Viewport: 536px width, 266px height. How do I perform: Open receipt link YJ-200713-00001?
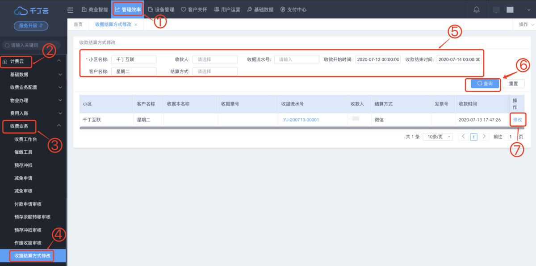click(x=301, y=120)
